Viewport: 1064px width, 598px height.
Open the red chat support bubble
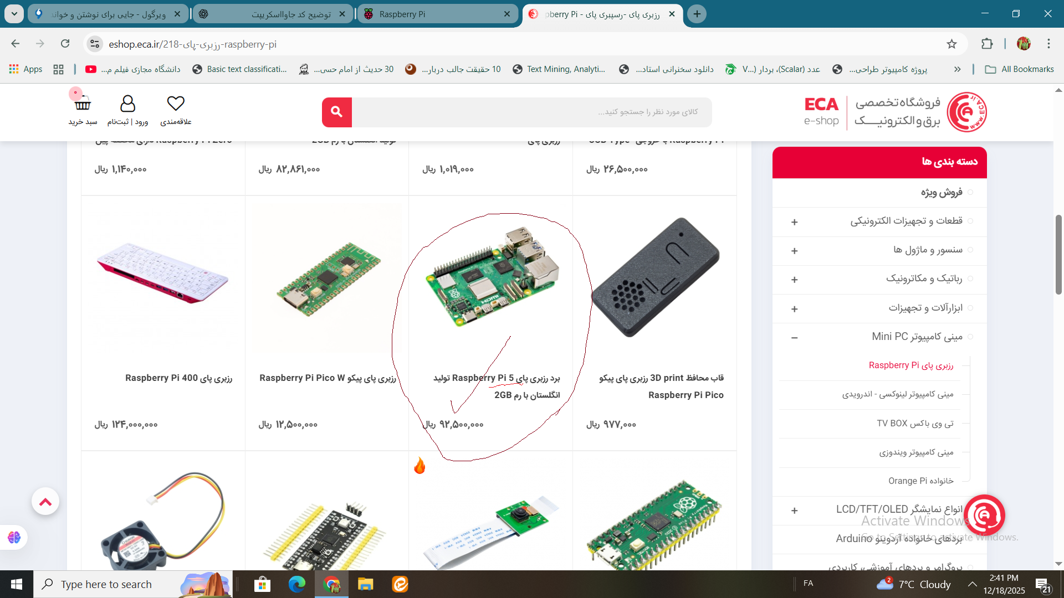985,515
